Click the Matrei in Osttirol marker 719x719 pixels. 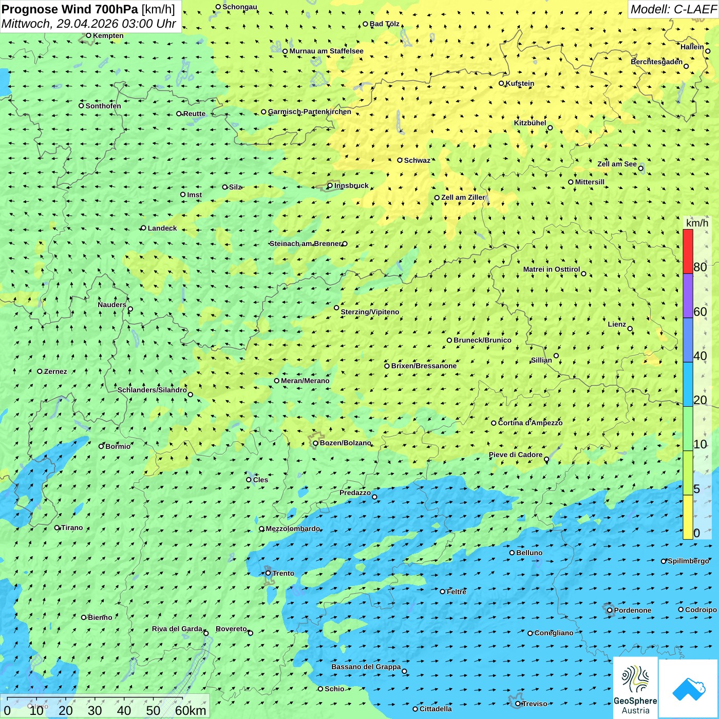click(583, 274)
